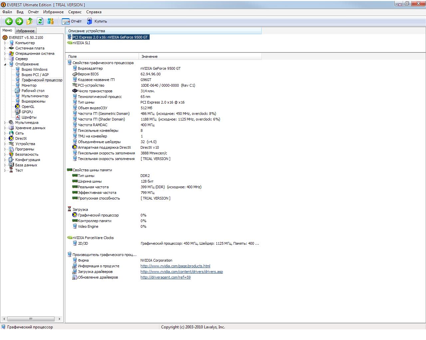This screenshot has width=426, height=340.
Task: Click the Описание устройства column header
Action: pyautogui.click(x=163, y=31)
